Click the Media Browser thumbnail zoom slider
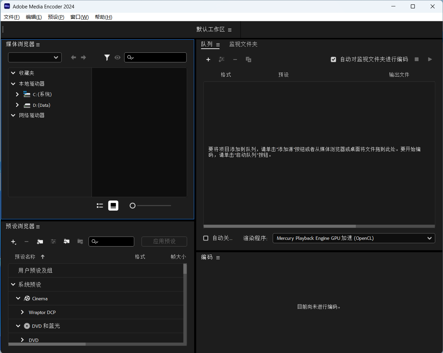 (x=151, y=206)
